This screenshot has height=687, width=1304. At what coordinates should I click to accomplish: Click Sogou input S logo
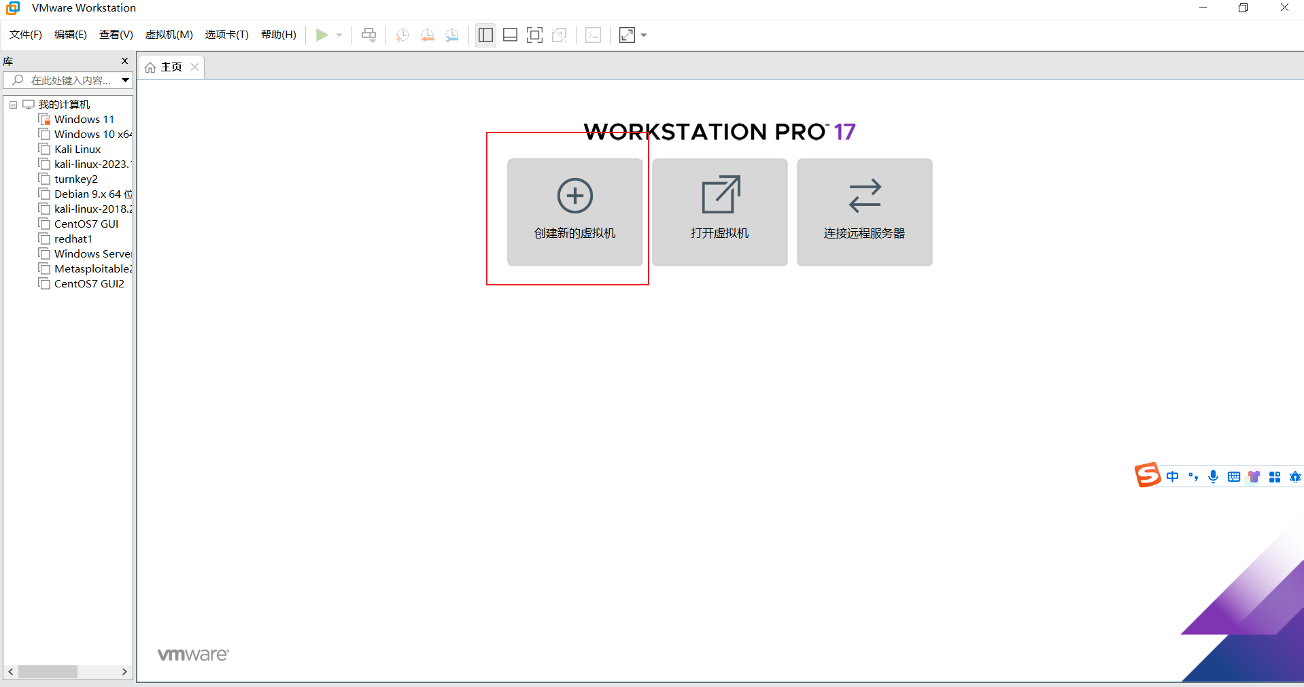(x=1148, y=475)
